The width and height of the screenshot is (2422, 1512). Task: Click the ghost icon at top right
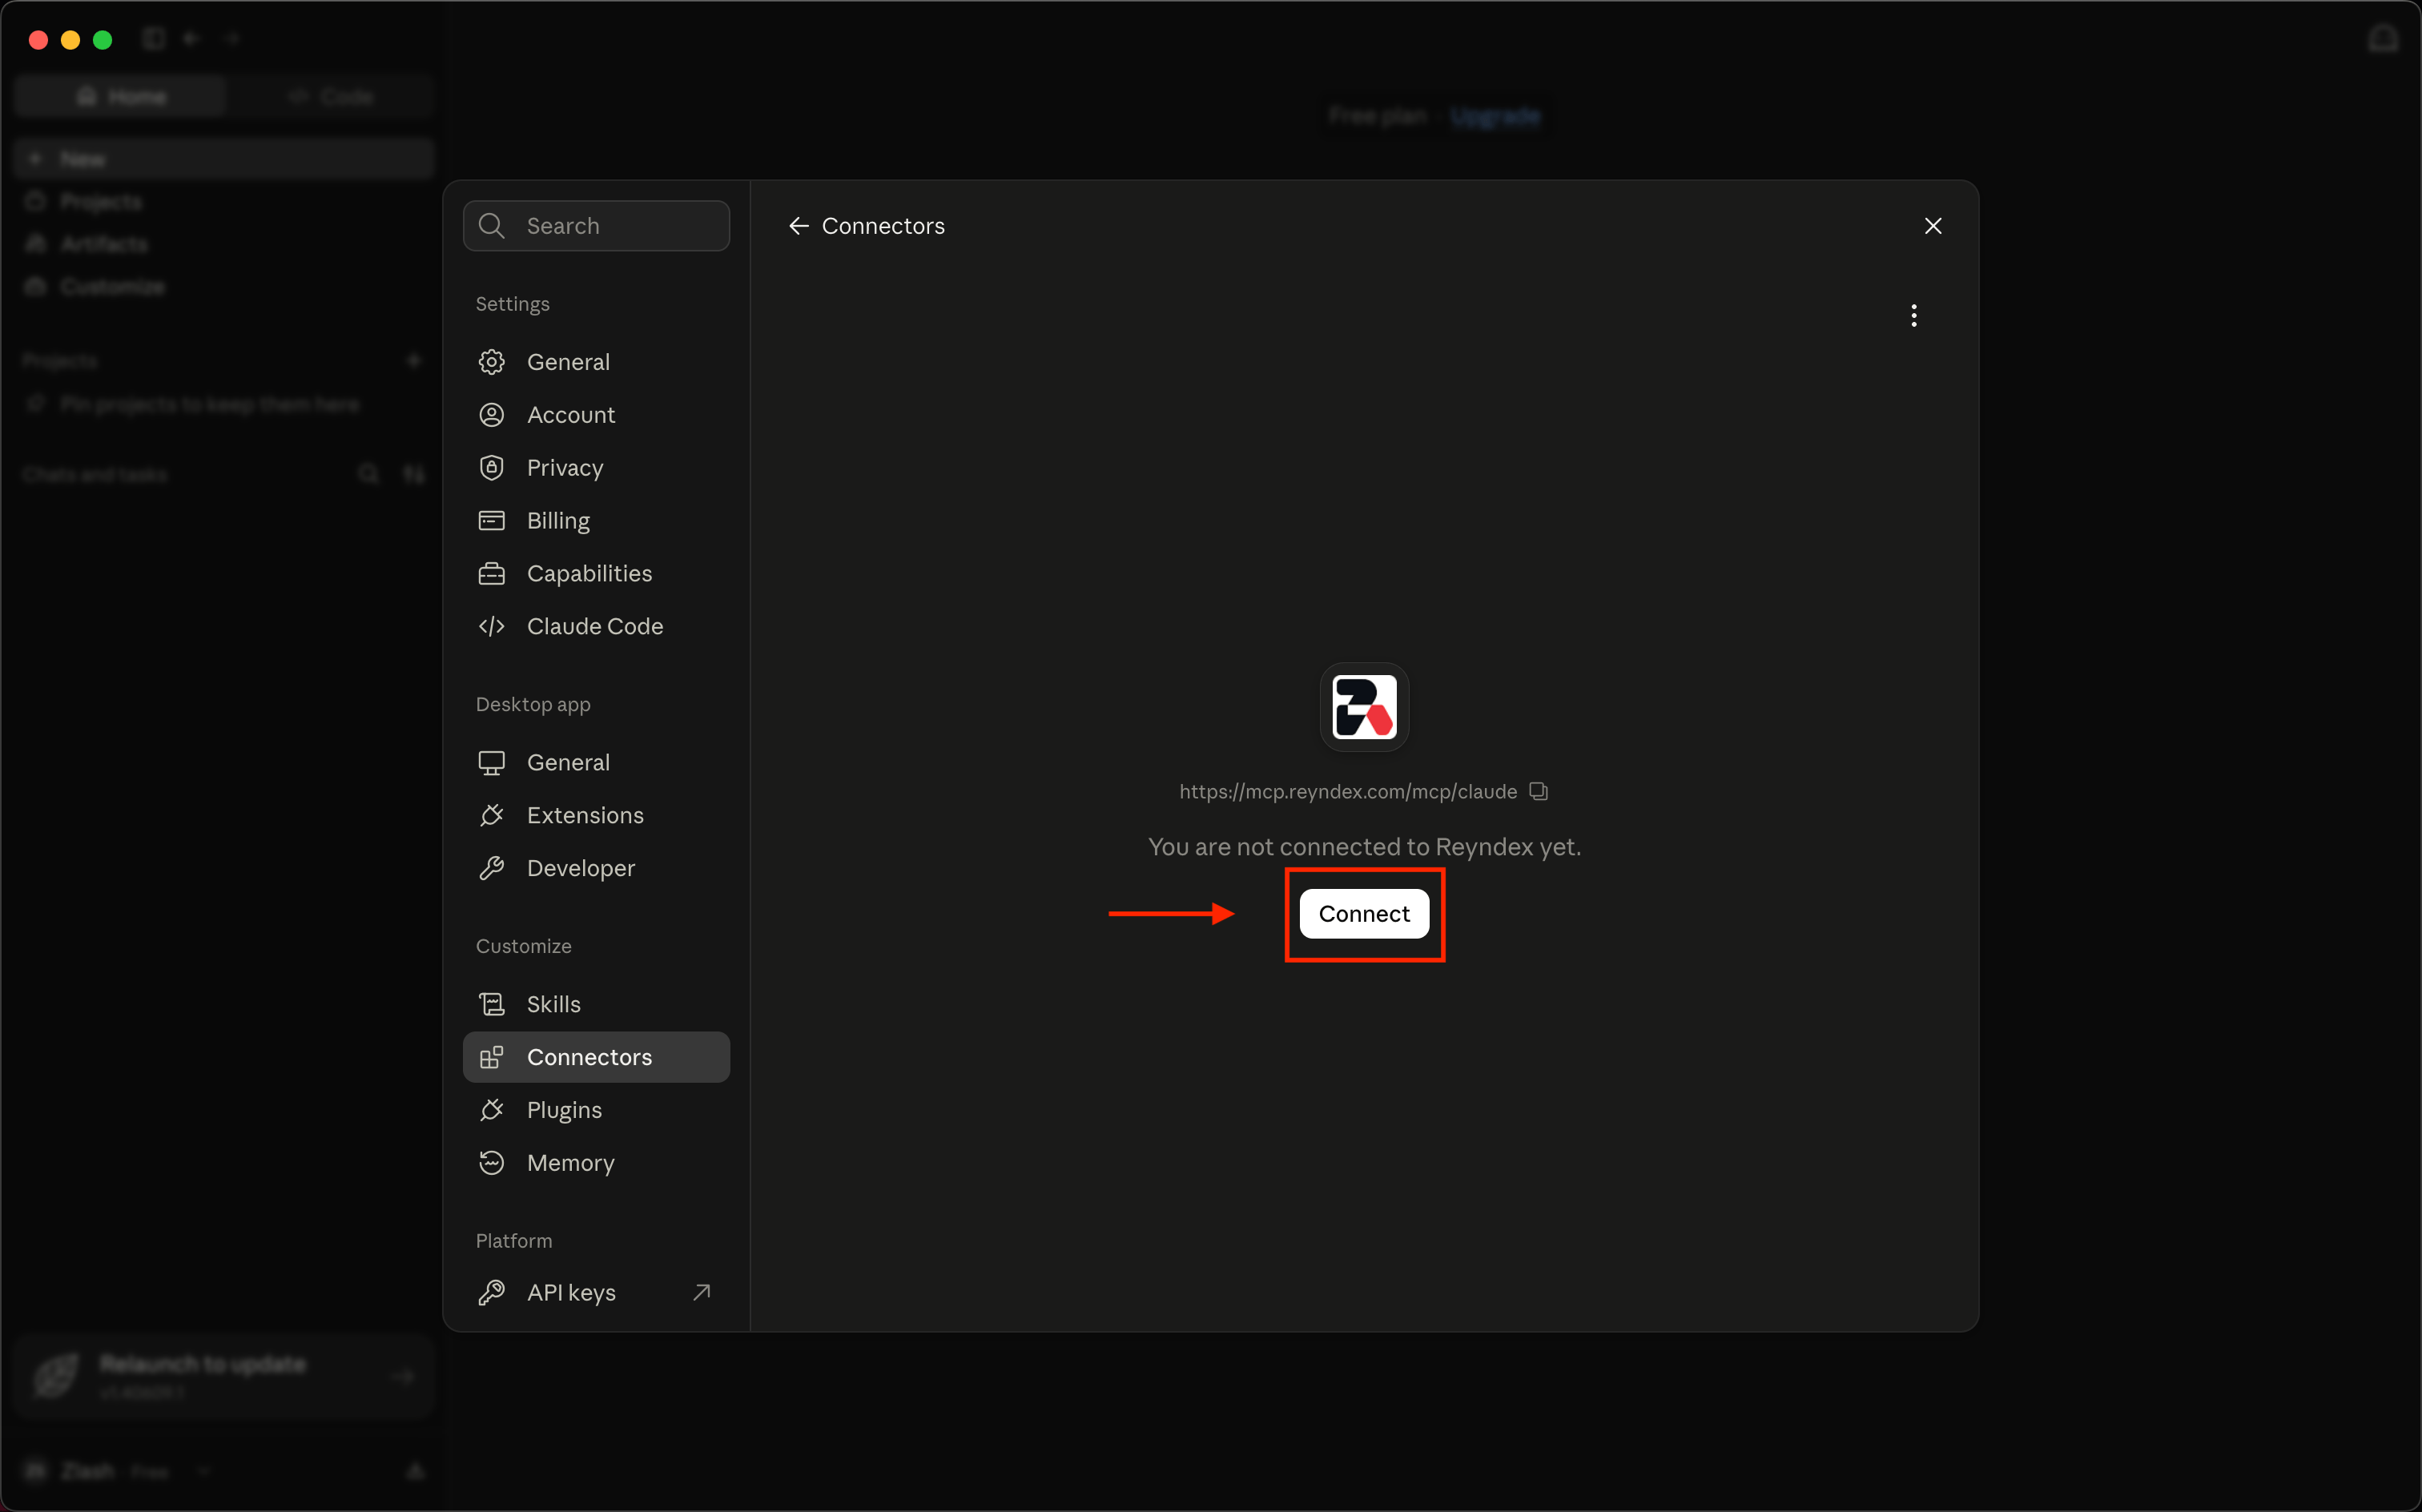tap(2383, 39)
